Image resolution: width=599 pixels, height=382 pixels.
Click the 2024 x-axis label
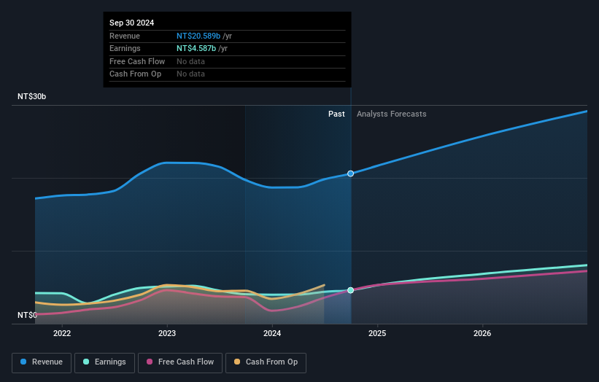272,334
